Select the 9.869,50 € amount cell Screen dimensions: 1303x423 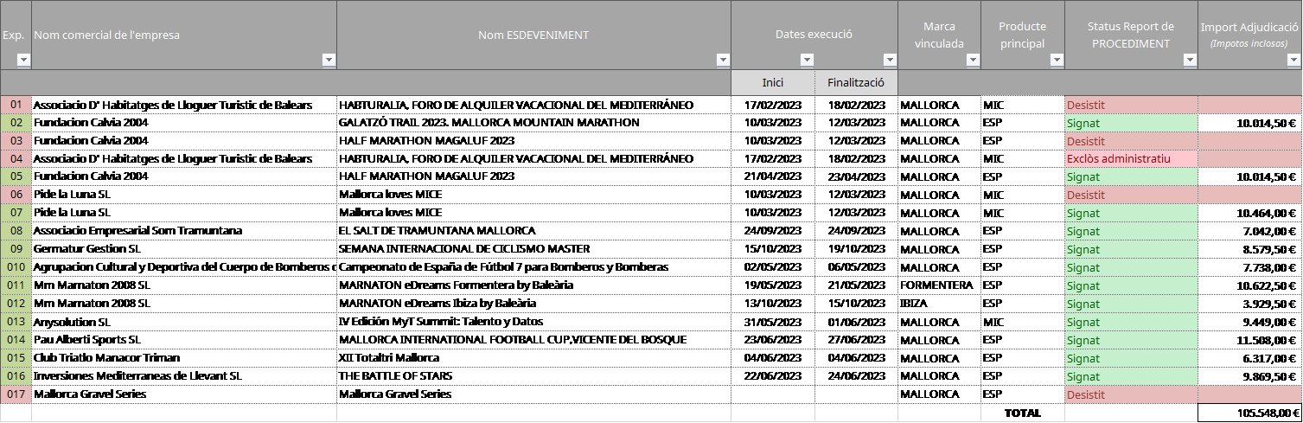tap(1249, 375)
